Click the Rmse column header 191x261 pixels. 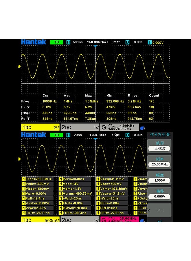(x=133, y=96)
